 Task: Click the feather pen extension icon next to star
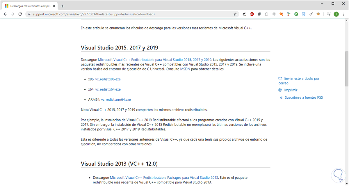pyautogui.click(x=245, y=14)
